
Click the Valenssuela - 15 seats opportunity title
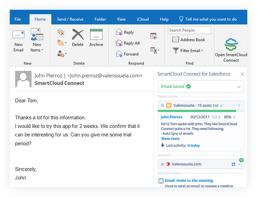193,105
